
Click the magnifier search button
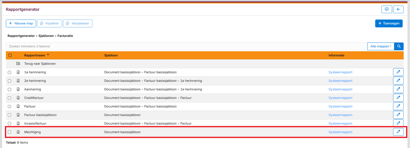[399, 46]
